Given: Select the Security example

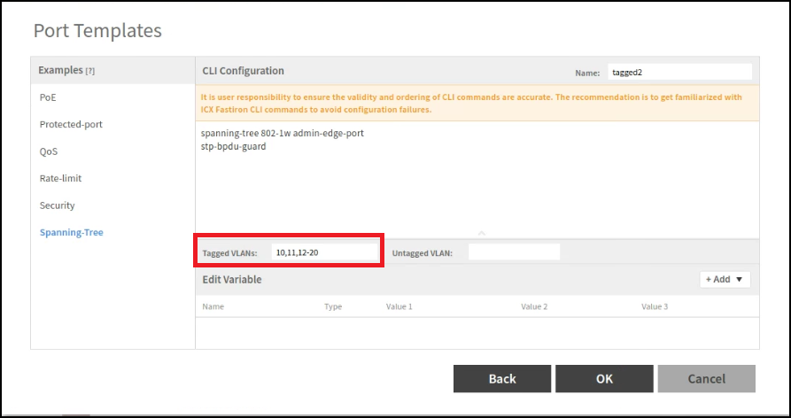Looking at the screenshot, I should [57, 205].
